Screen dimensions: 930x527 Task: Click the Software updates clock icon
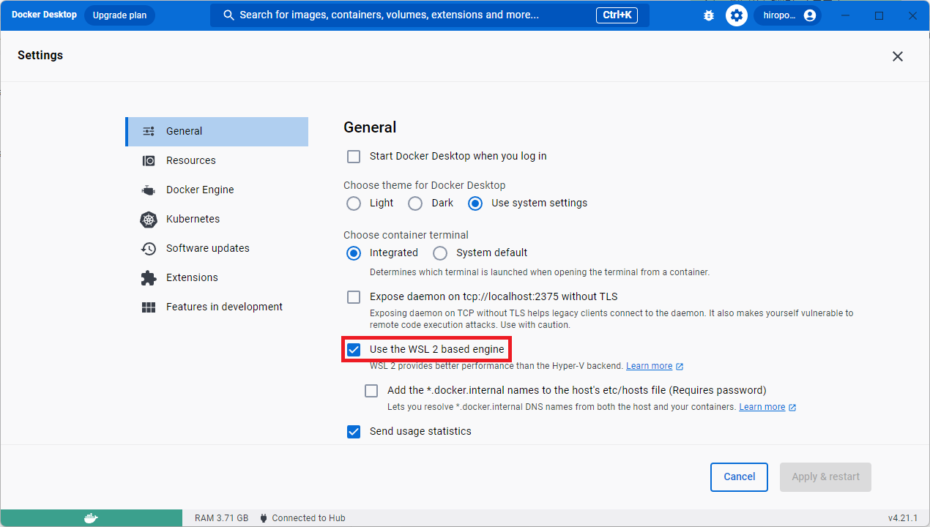pyautogui.click(x=149, y=249)
